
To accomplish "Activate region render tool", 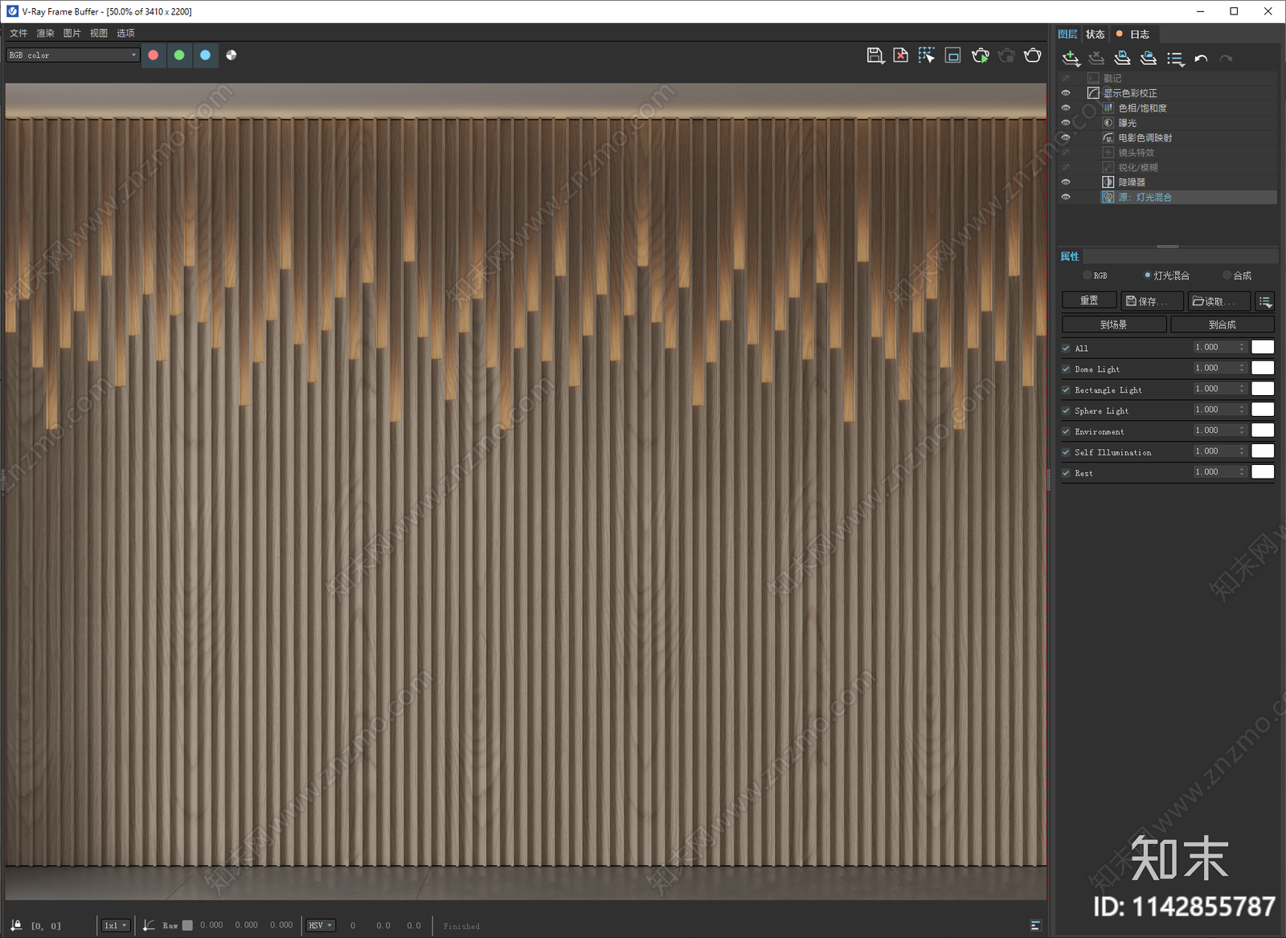I will pos(953,55).
